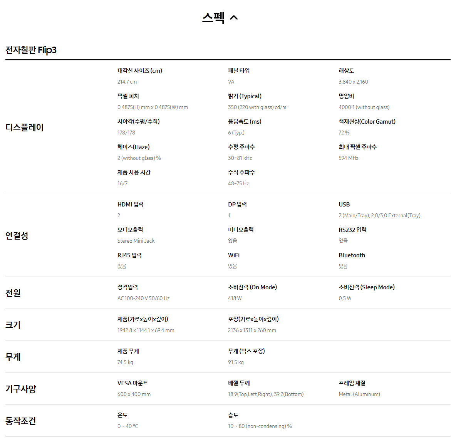451x438 pixels.
Task: Click the 대각선 사이즈 (cm) label
Action: pyautogui.click(x=140, y=71)
